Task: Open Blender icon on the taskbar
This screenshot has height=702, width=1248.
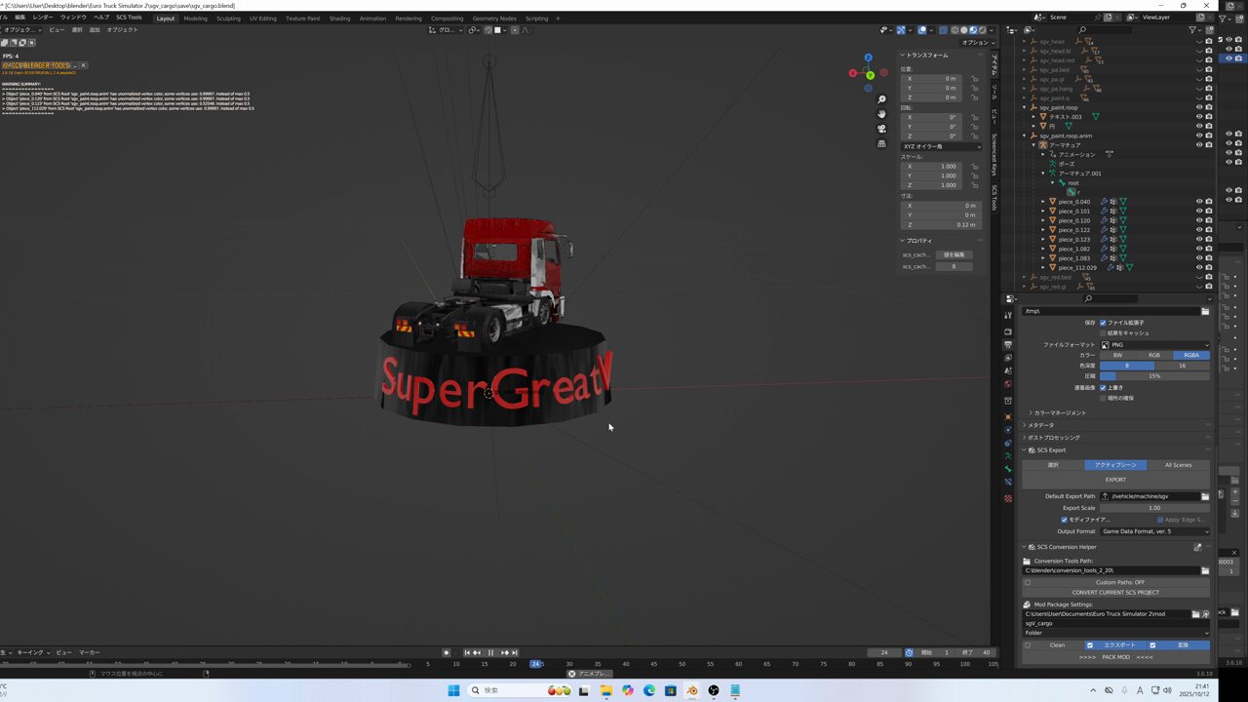Action: pos(692,690)
